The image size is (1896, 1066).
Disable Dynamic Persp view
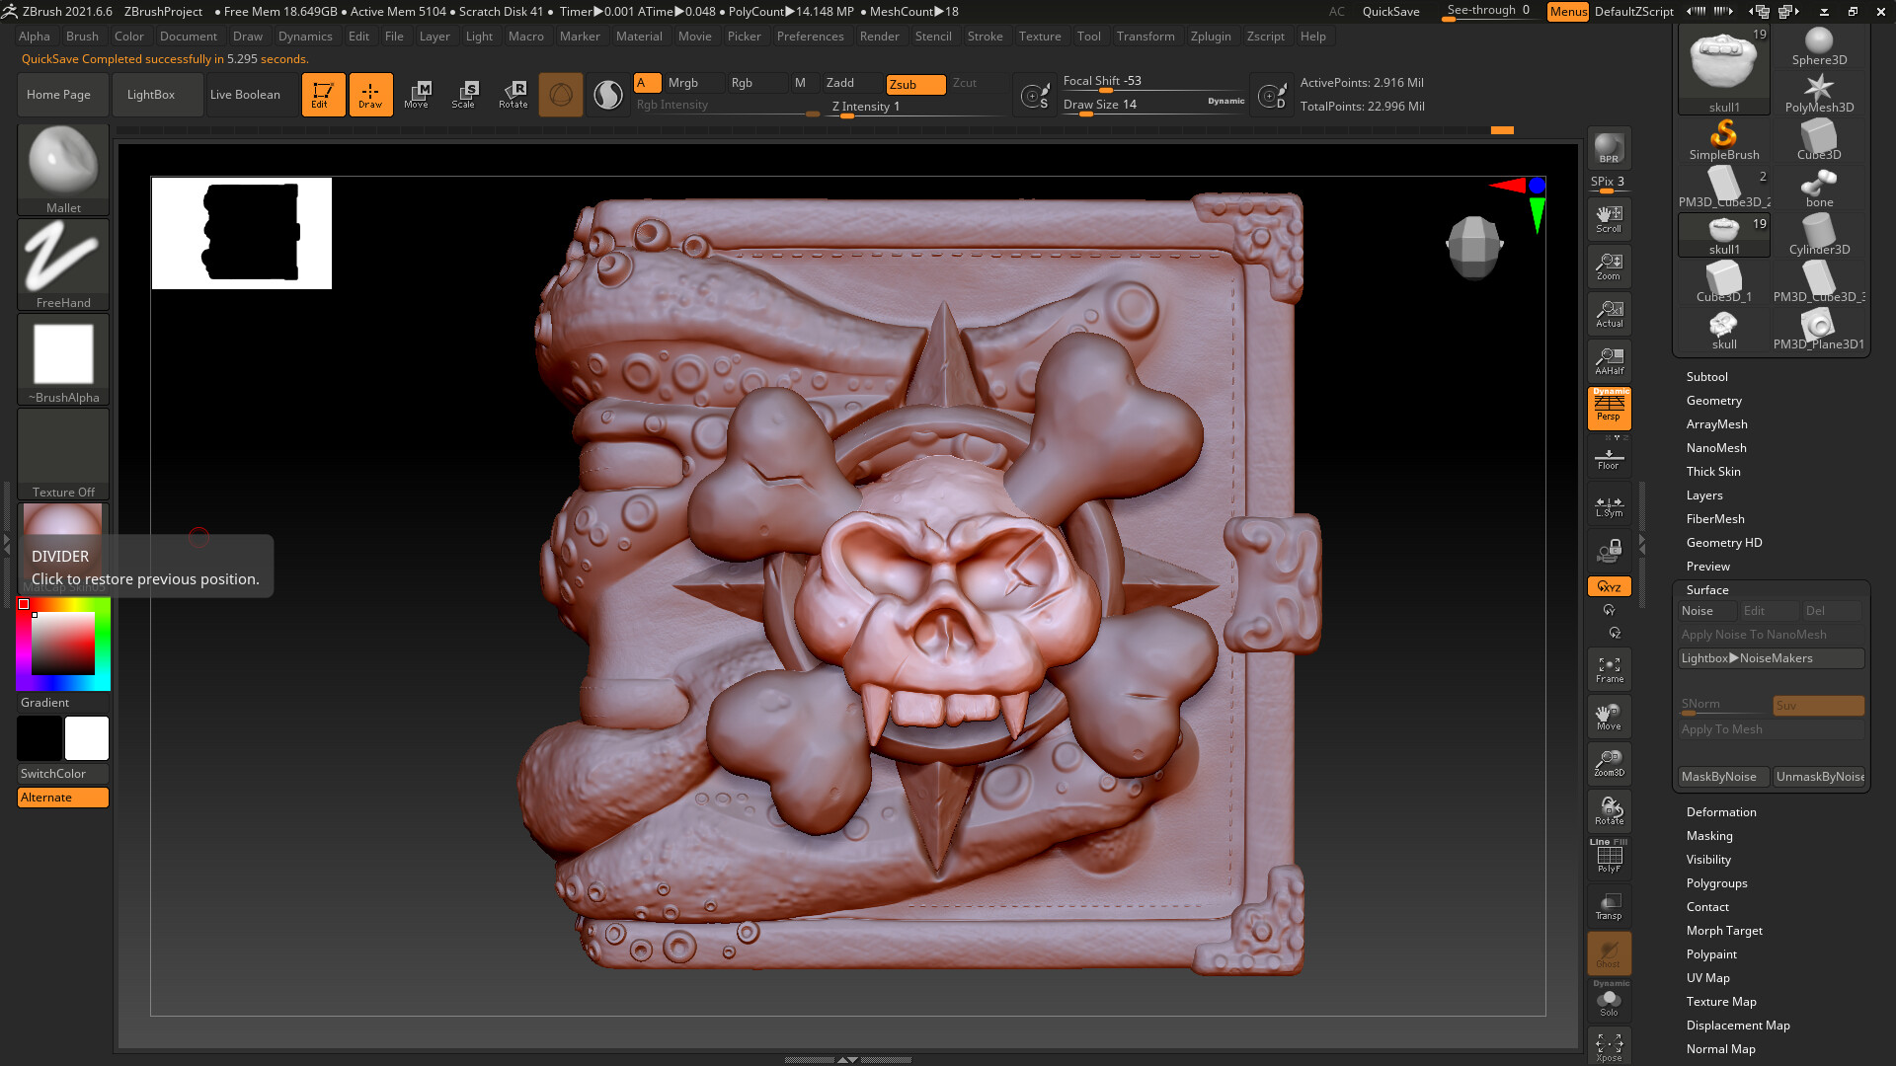point(1609,409)
